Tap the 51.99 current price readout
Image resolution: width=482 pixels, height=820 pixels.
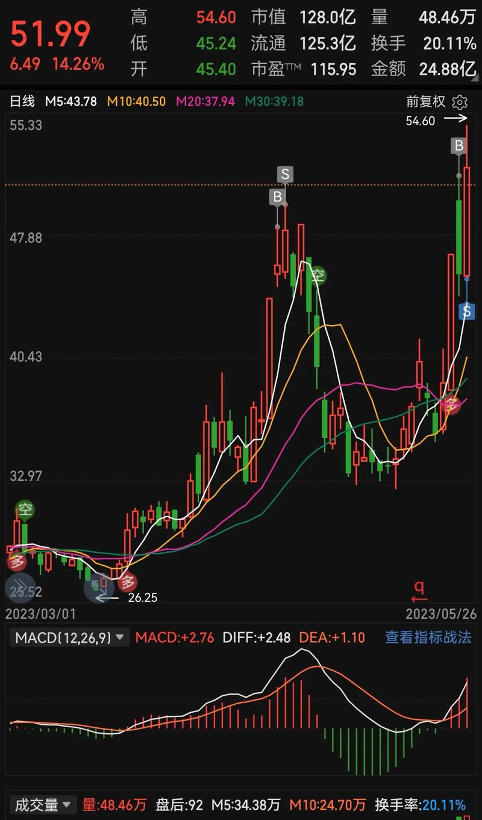tap(51, 34)
